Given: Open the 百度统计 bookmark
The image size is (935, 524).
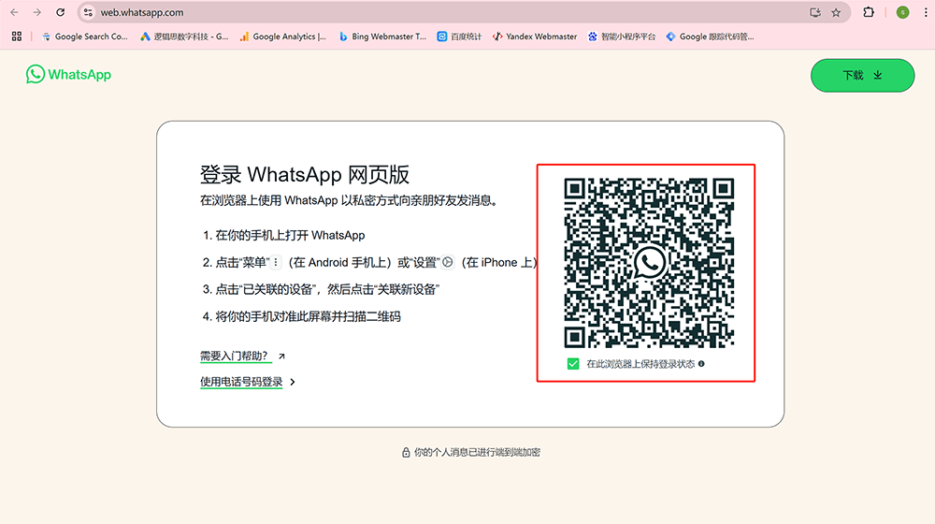Looking at the screenshot, I should [459, 36].
